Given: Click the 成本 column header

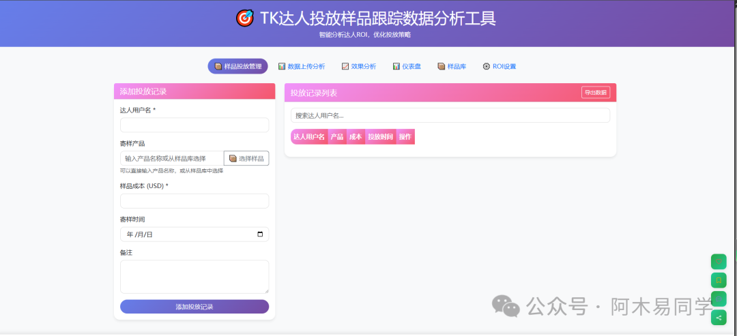Looking at the screenshot, I should point(356,136).
